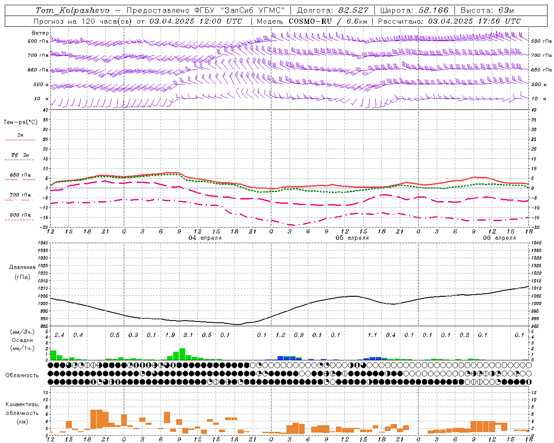Click the '3.1' precipitation amount value
This screenshot has height=443, width=554.
[x=188, y=335]
